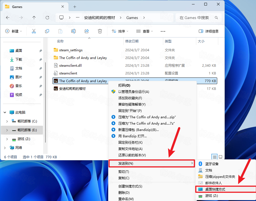Select 邮件收件人 in the Send to submenu

click(x=226, y=183)
